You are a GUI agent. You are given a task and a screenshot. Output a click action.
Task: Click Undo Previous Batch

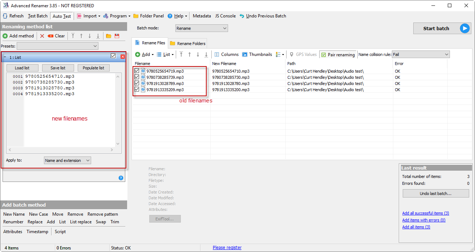tap(263, 16)
